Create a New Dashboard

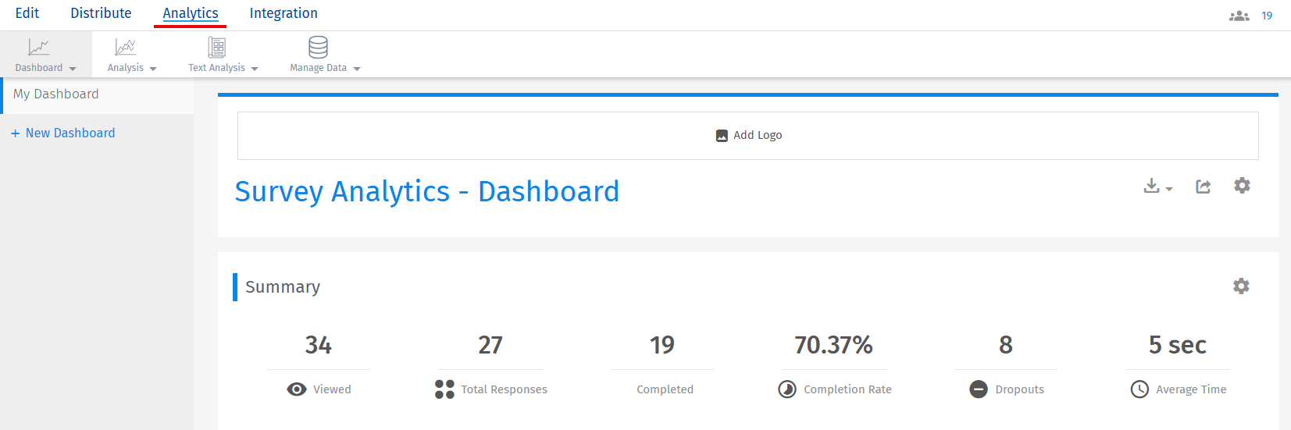coord(63,133)
